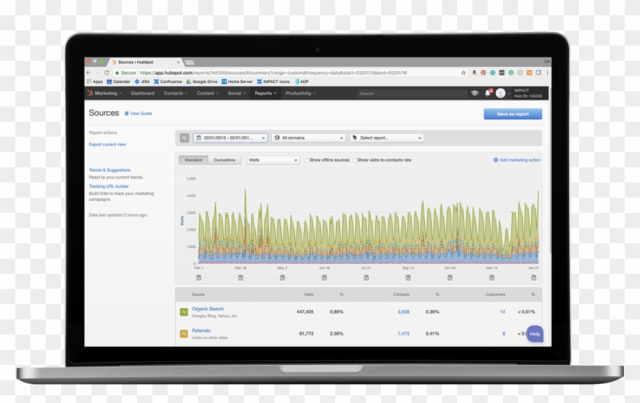Click the Organic Search source icon
Image resolution: width=640 pixels, height=403 pixels.
184,312
